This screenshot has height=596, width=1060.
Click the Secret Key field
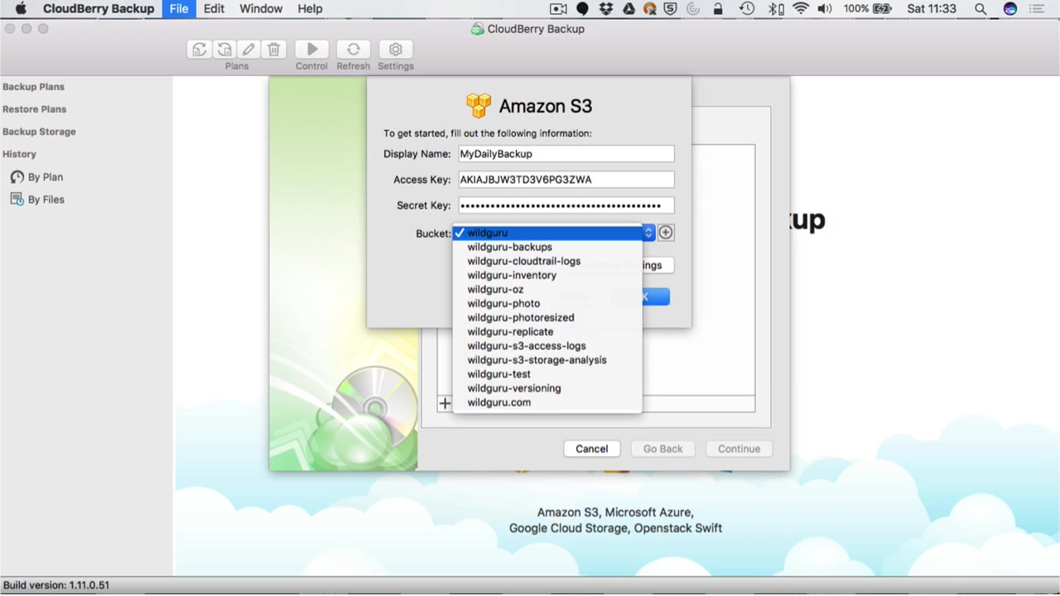pos(566,205)
